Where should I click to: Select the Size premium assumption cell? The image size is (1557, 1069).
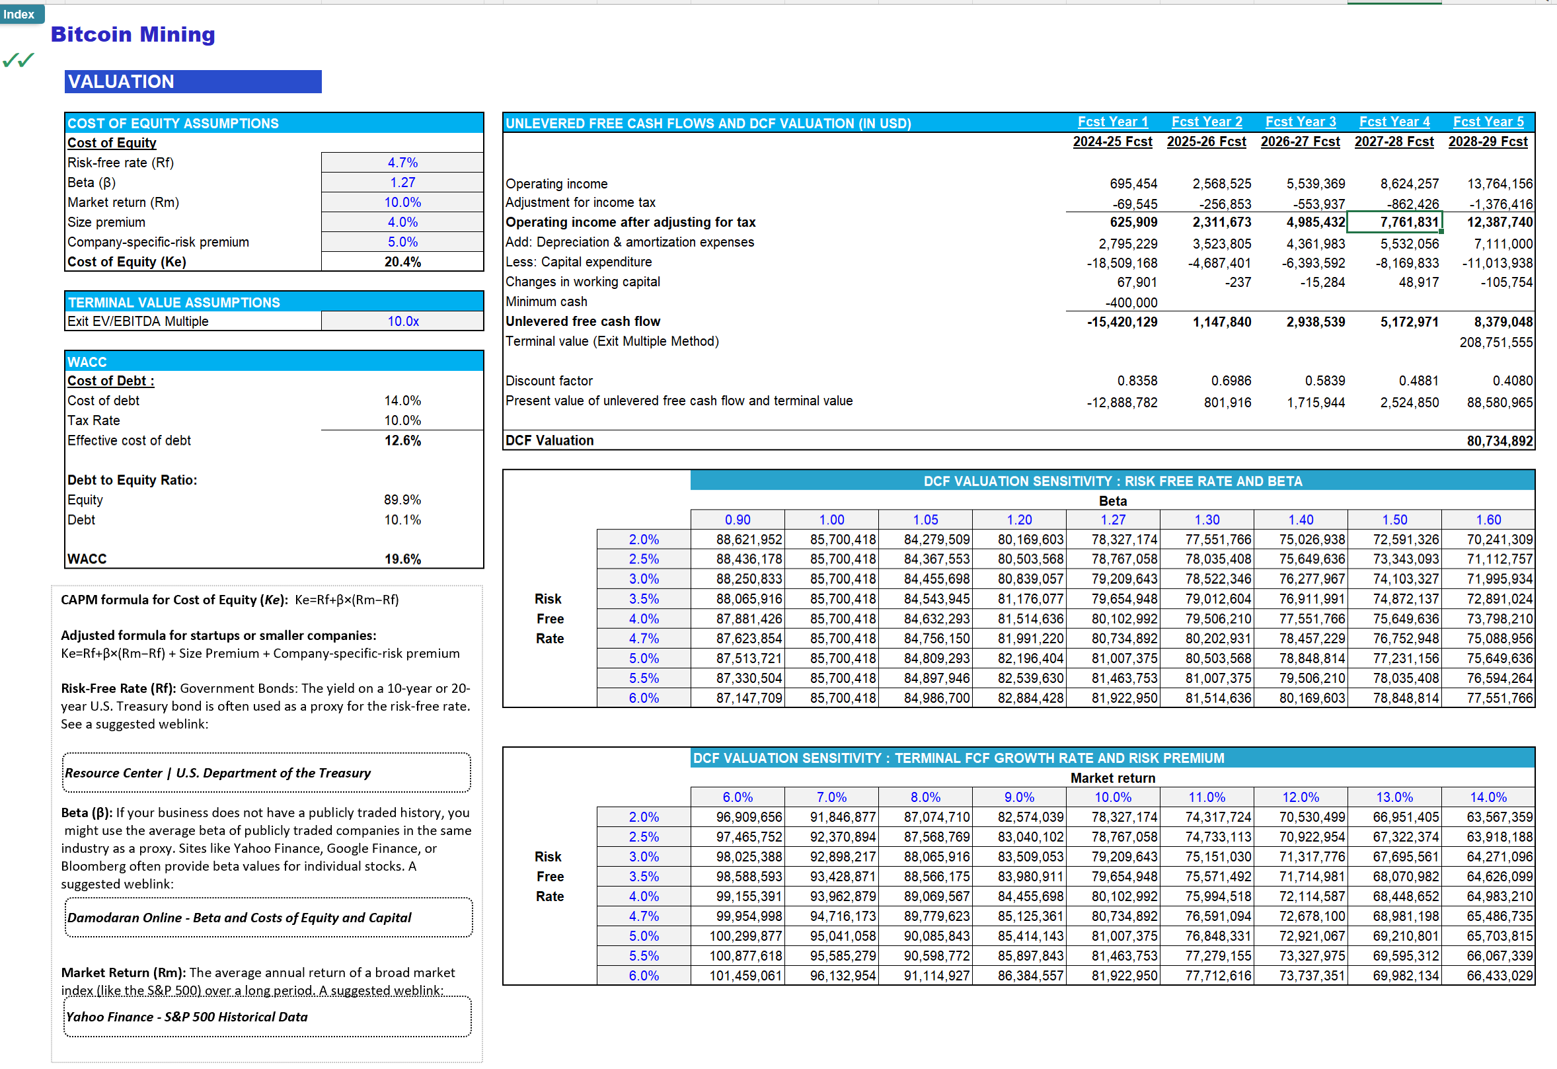coord(402,222)
